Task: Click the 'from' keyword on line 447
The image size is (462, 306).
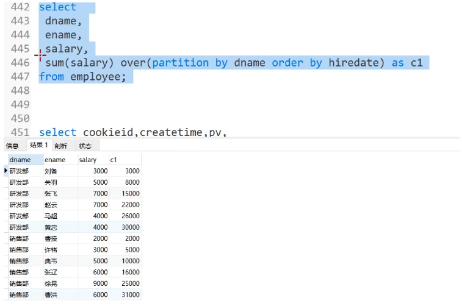Action: point(51,77)
